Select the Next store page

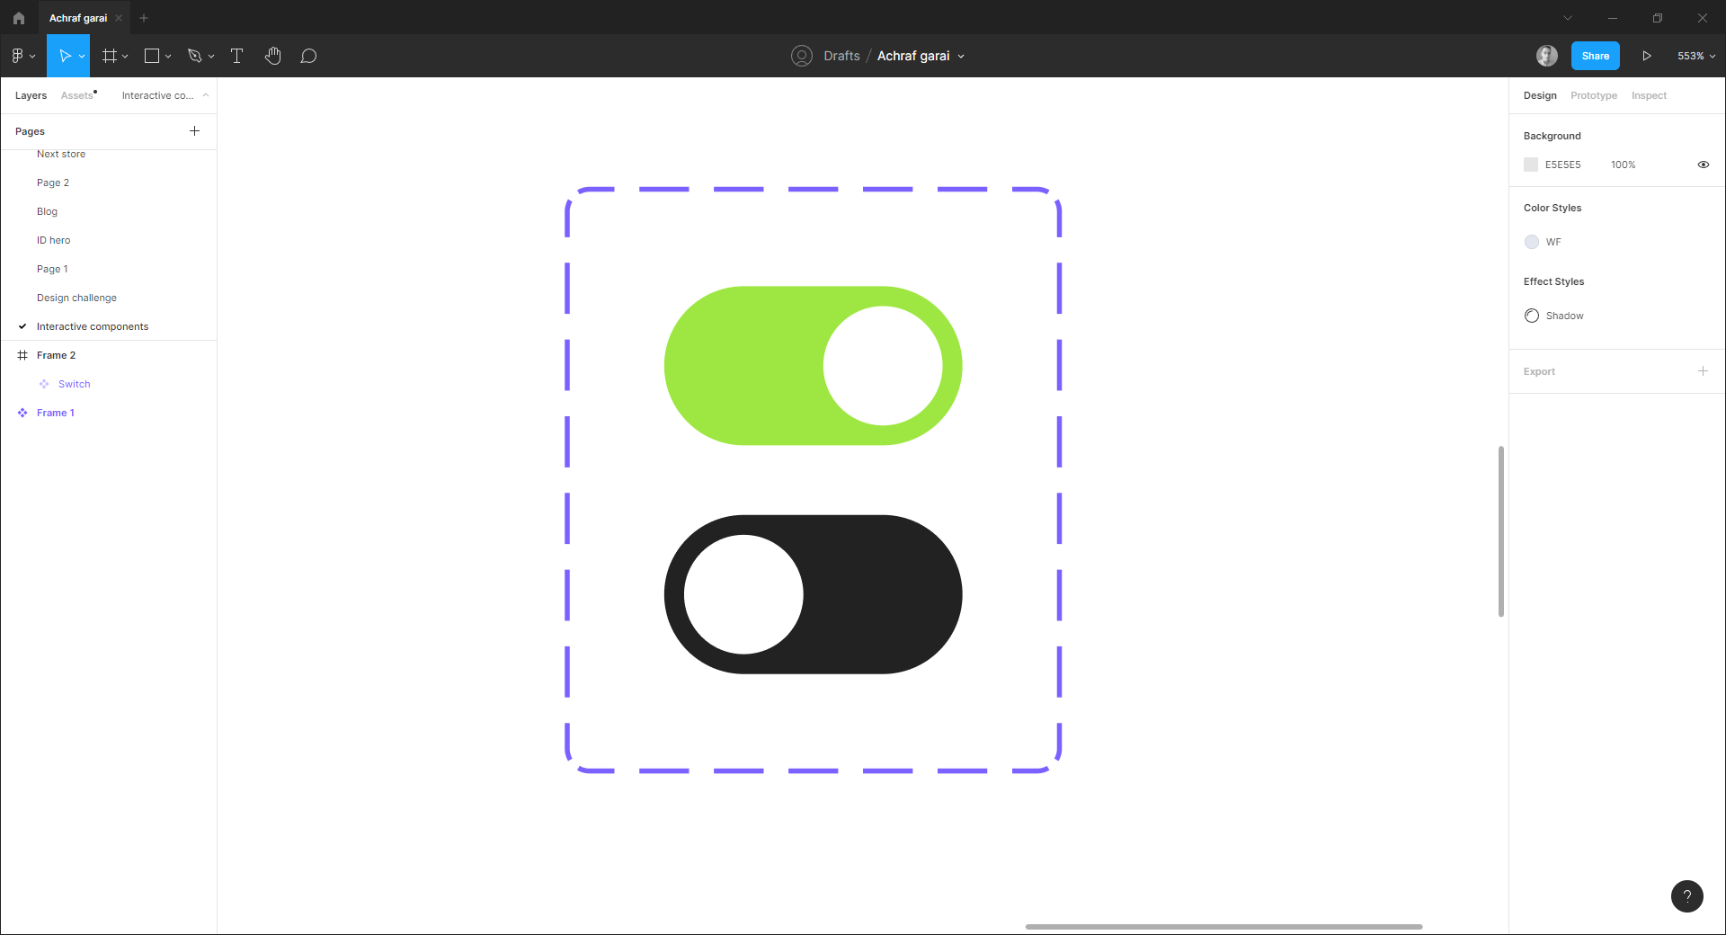(x=61, y=154)
